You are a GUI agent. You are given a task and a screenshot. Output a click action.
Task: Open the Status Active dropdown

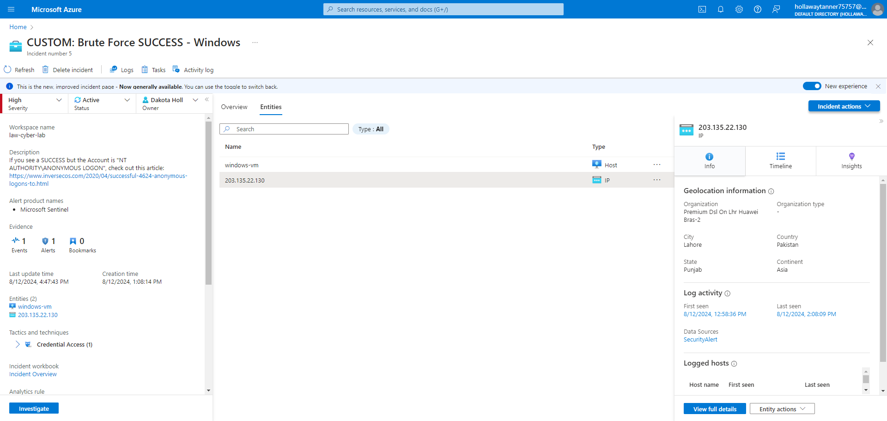coord(102,104)
